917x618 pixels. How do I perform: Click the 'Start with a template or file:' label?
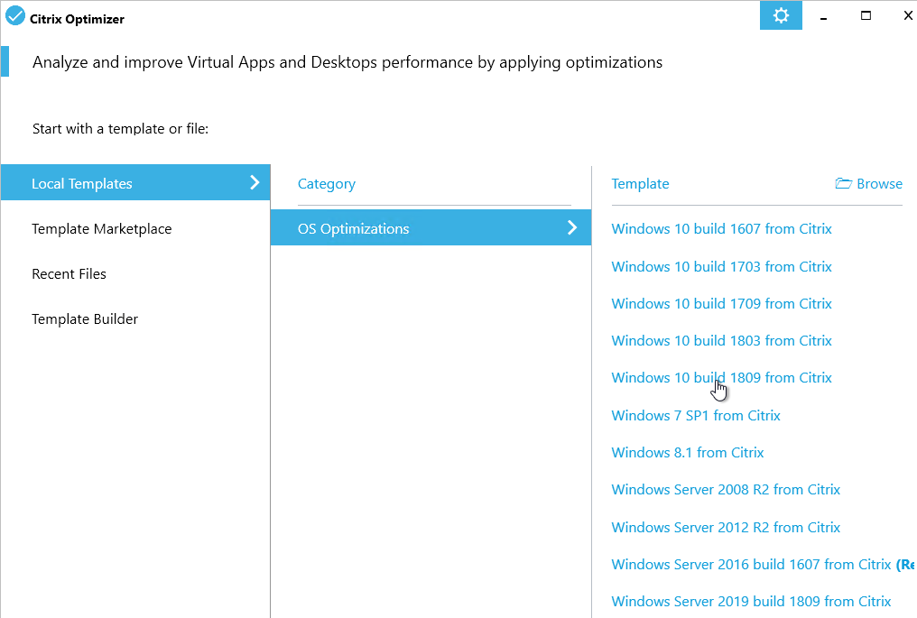pos(120,129)
